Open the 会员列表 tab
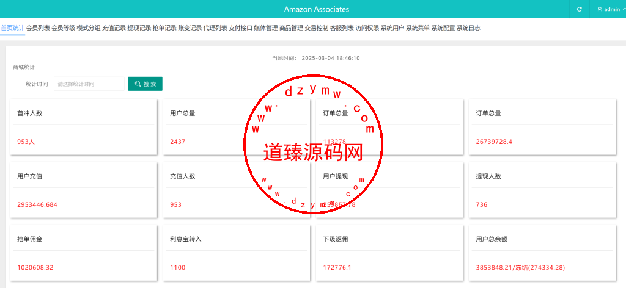626x288 pixels. pos(38,28)
